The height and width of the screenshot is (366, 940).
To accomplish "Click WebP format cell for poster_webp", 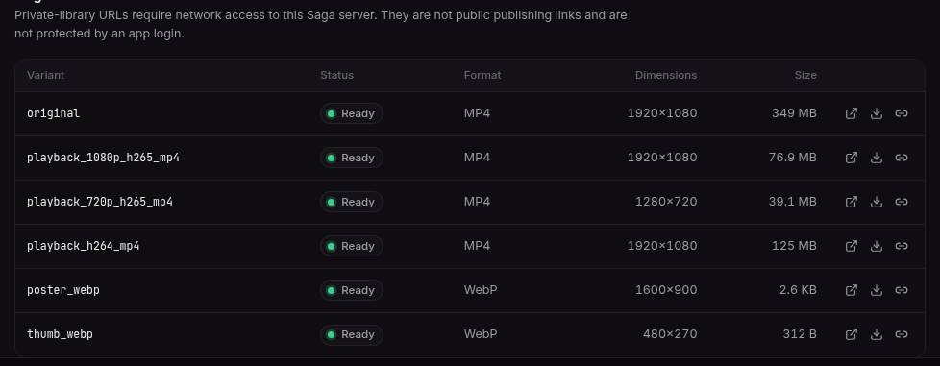I will [x=481, y=290].
